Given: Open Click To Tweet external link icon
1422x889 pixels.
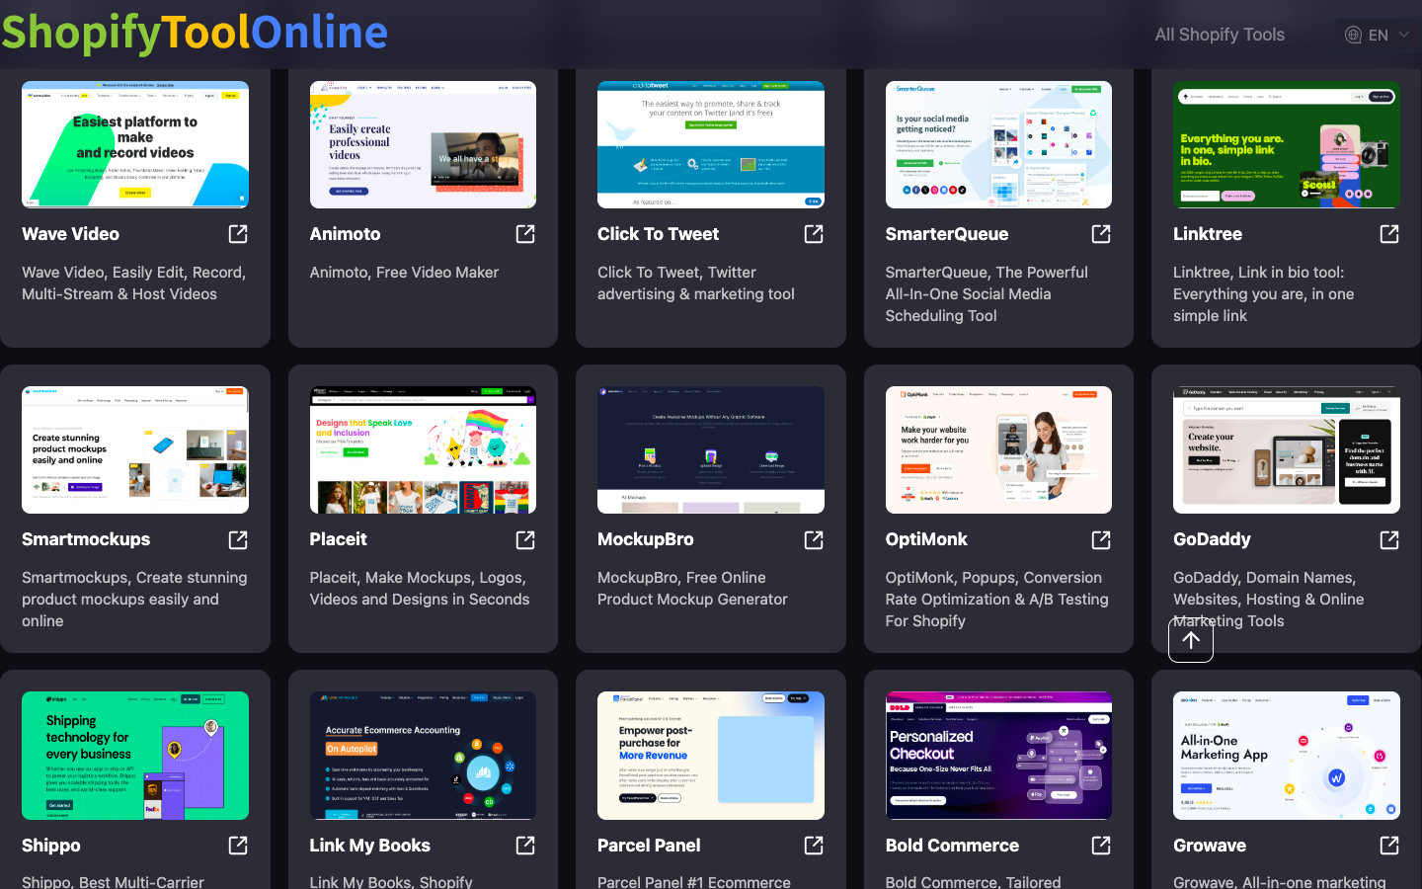Looking at the screenshot, I should click(x=814, y=234).
